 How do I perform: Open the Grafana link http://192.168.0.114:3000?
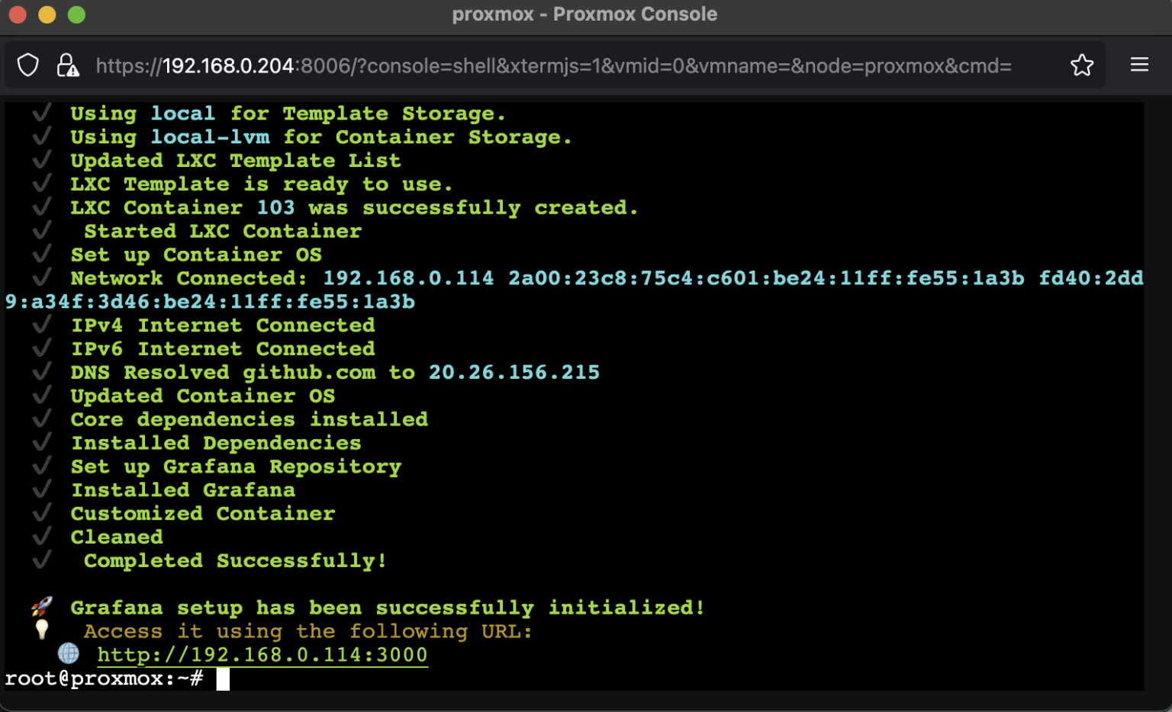(262, 654)
